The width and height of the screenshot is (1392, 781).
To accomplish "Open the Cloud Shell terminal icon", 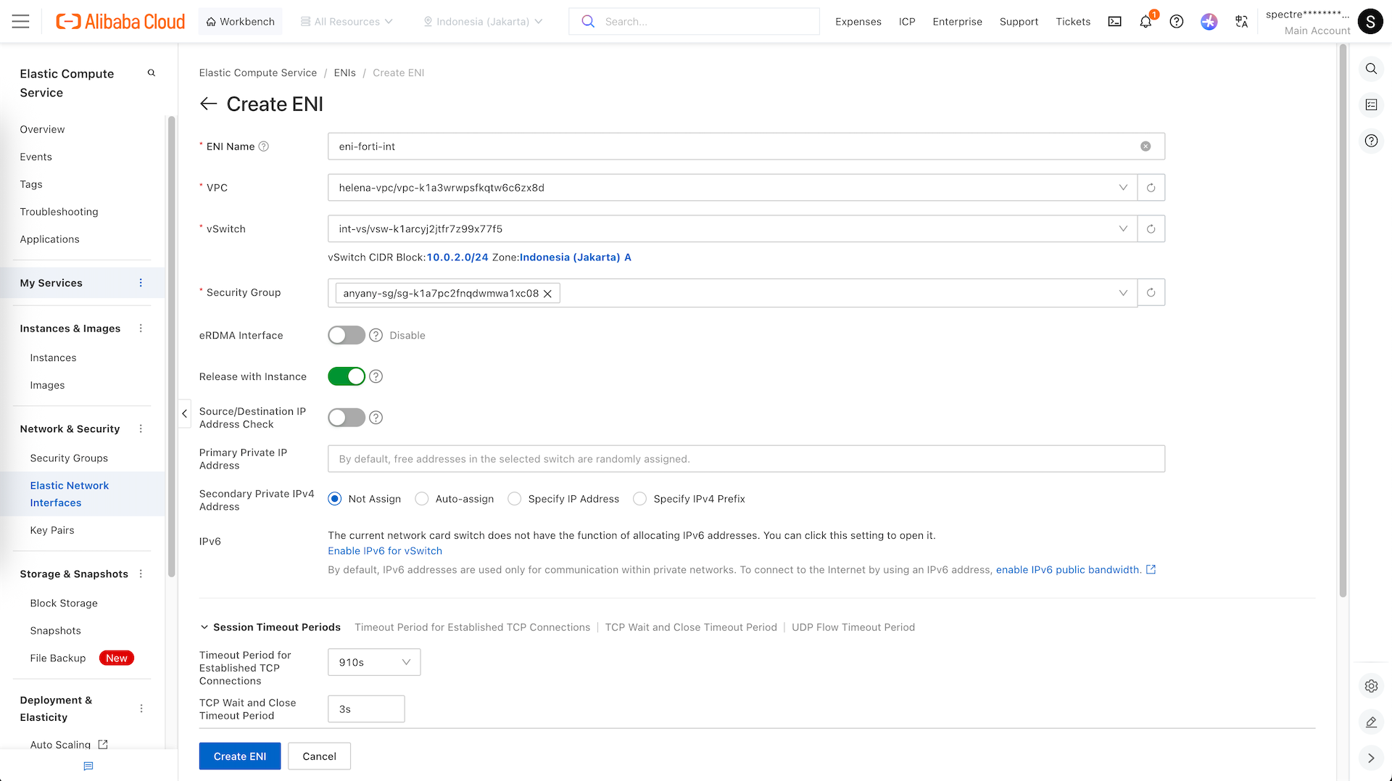I will point(1114,22).
